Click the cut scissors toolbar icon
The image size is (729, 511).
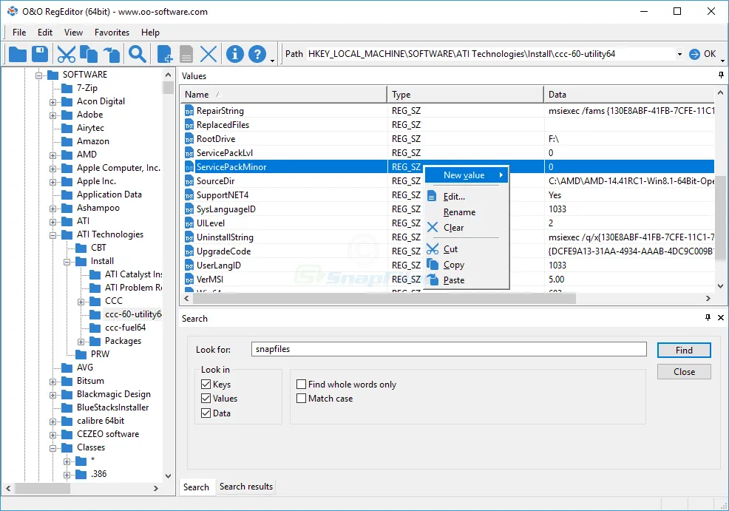click(66, 55)
